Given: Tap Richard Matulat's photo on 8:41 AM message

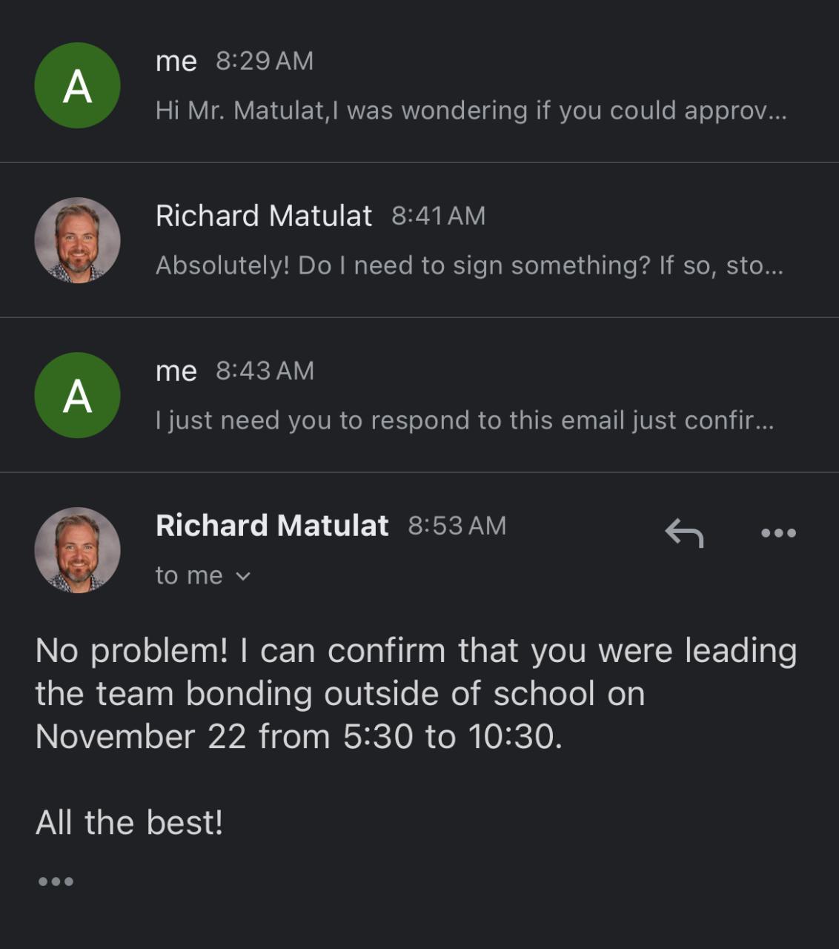Looking at the screenshot, I should (77, 240).
